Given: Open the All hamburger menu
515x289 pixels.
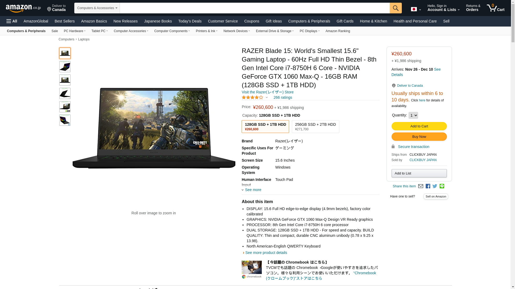Looking at the screenshot, I should point(12,21).
